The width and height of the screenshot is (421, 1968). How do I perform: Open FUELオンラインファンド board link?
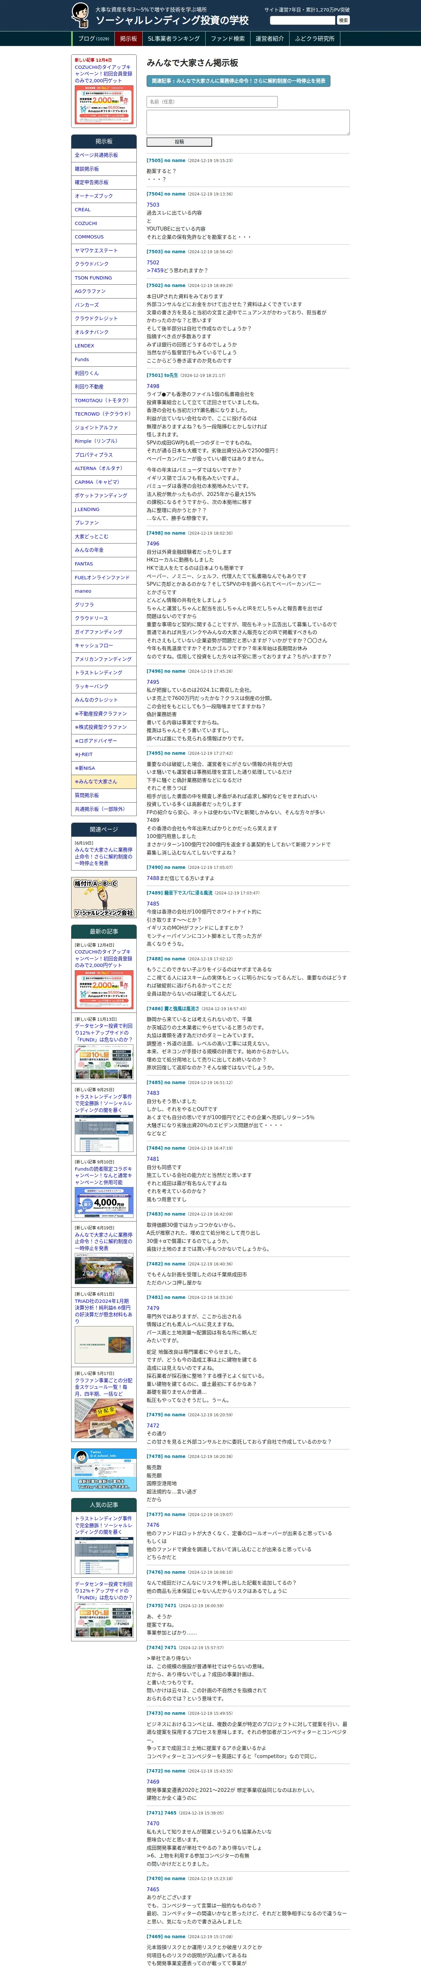pyautogui.click(x=104, y=578)
